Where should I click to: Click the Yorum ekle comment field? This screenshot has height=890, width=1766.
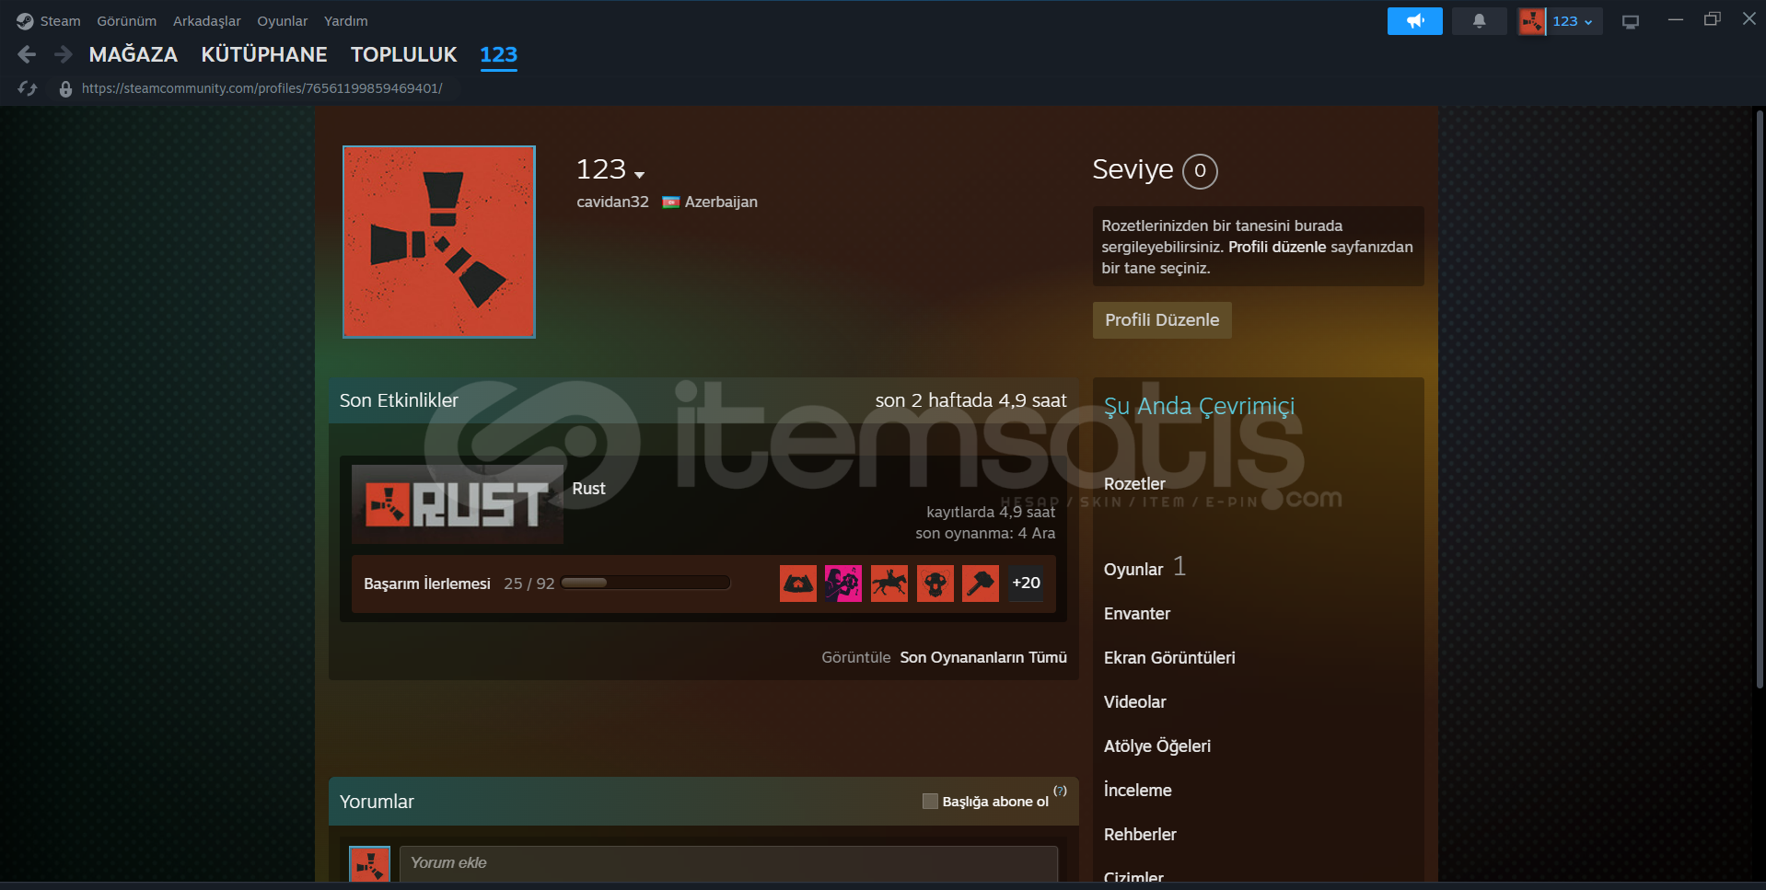pos(727,863)
